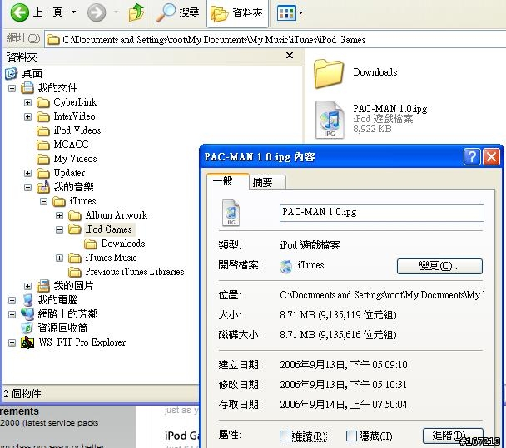506x448 pixels.
Task: Click the 變更(C)... change button
Action: click(x=439, y=266)
